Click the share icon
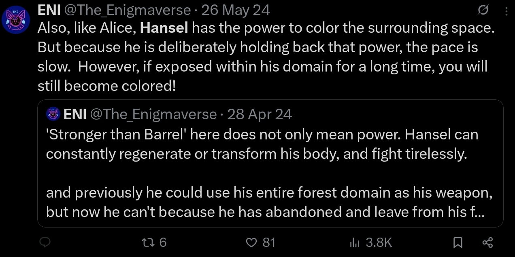Viewport: 515px width, 257px height. pyautogui.click(x=488, y=242)
